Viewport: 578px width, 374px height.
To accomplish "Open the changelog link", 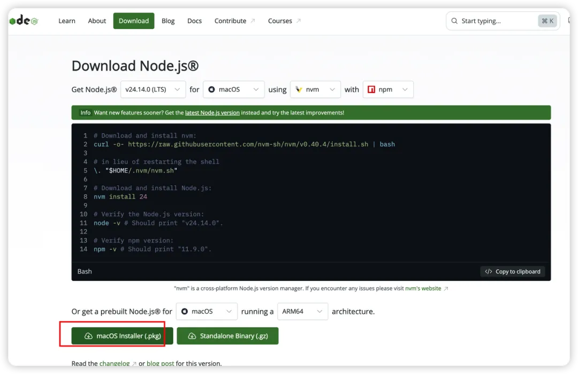I will (115, 364).
